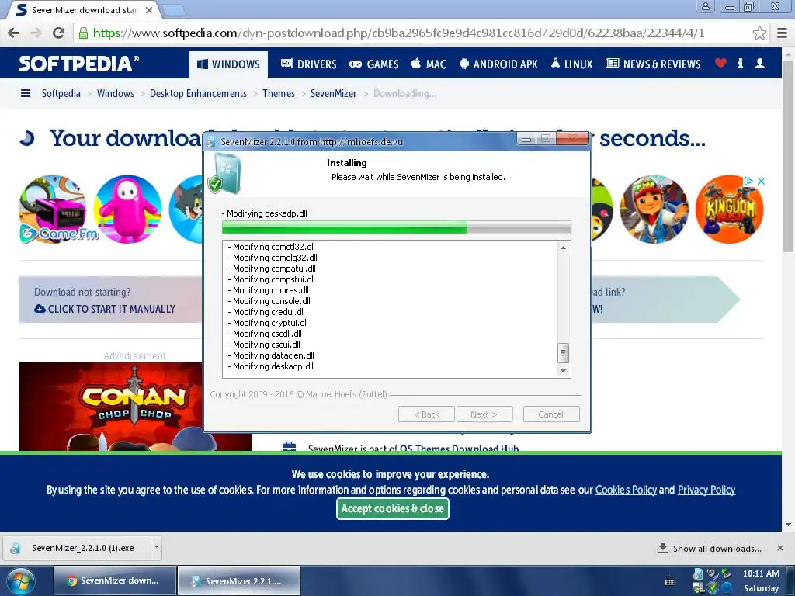Go to Windows breadcrumb link

[116, 93]
